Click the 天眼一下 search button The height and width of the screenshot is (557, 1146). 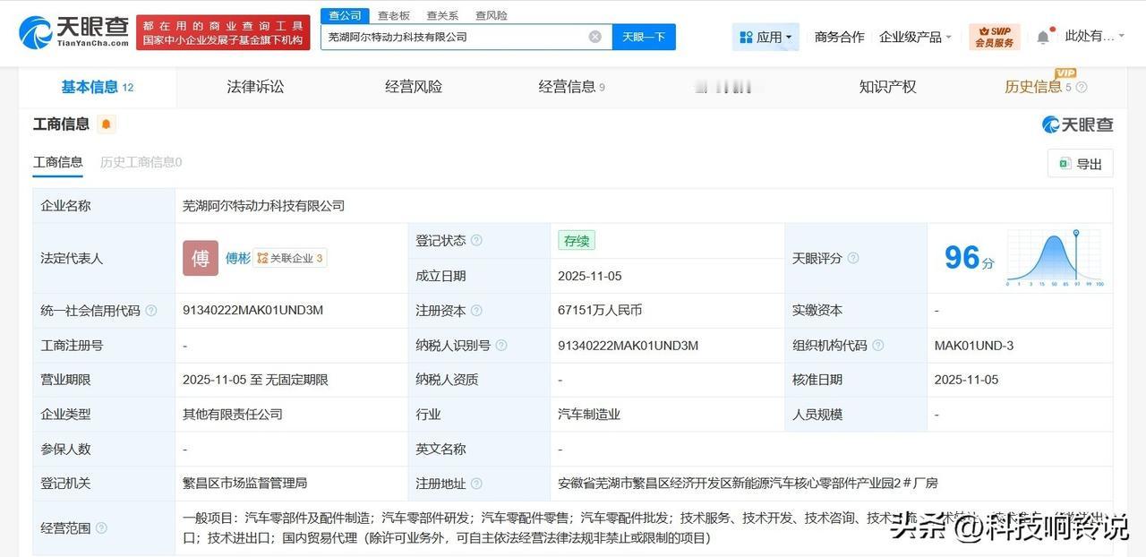pyautogui.click(x=644, y=37)
